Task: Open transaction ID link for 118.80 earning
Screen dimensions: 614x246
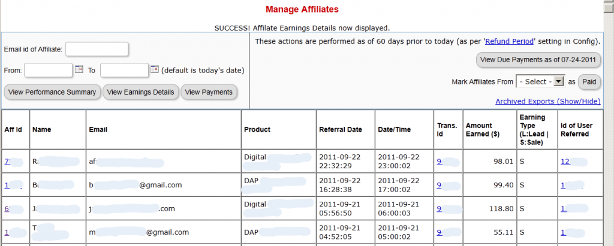Action: pyautogui.click(x=440, y=209)
